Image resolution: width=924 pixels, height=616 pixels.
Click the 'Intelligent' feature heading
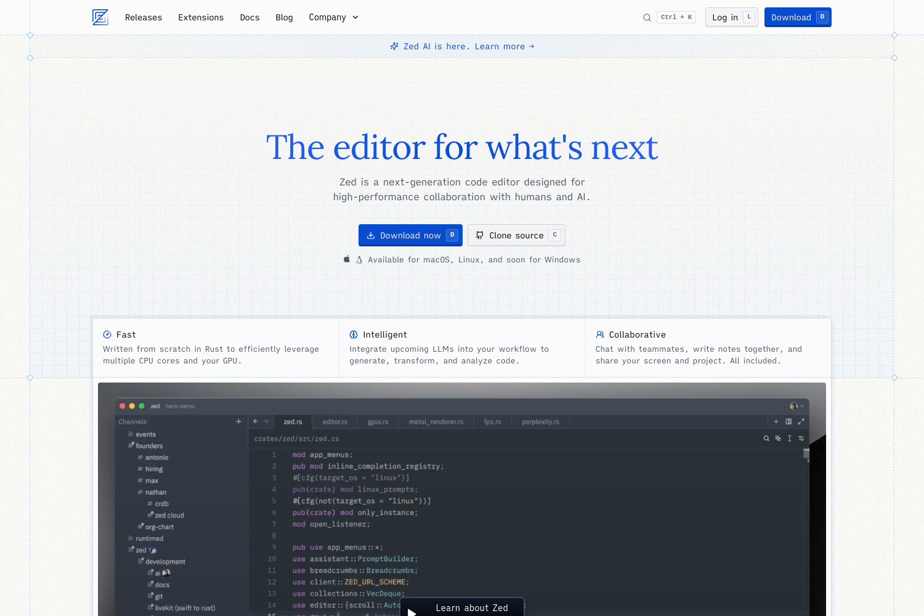pos(385,334)
